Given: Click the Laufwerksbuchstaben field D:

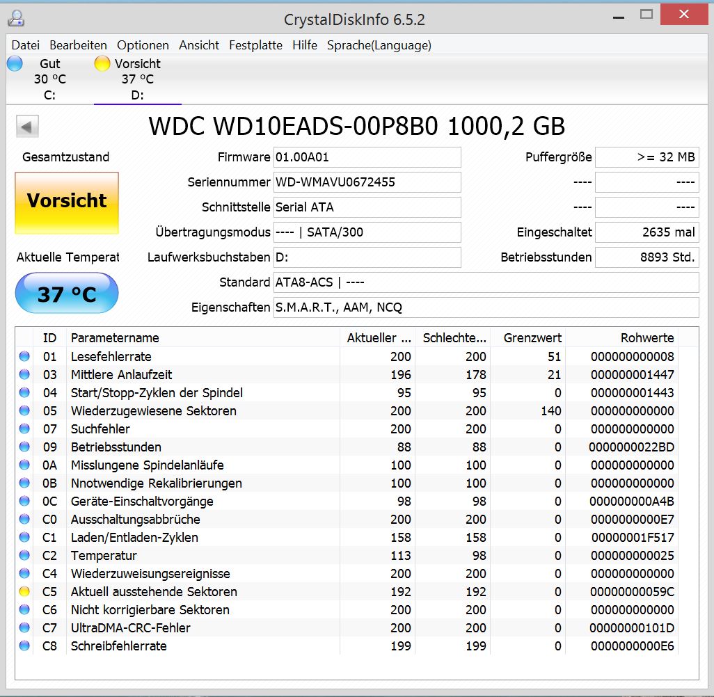Looking at the screenshot, I should point(367,257).
